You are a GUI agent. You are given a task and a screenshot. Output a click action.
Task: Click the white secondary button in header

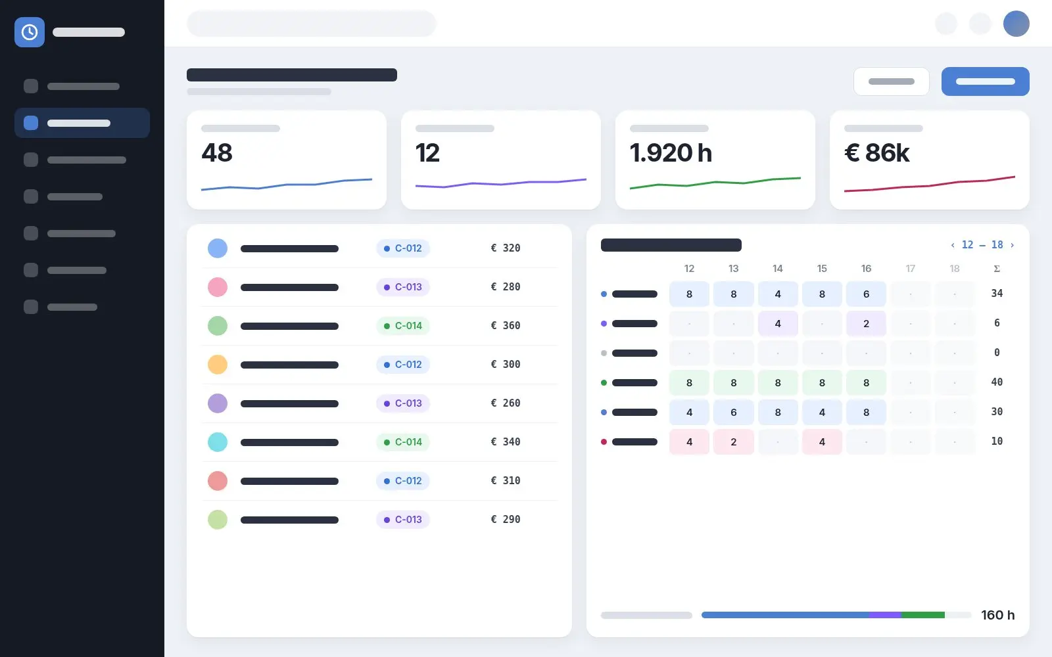pyautogui.click(x=891, y=81)
